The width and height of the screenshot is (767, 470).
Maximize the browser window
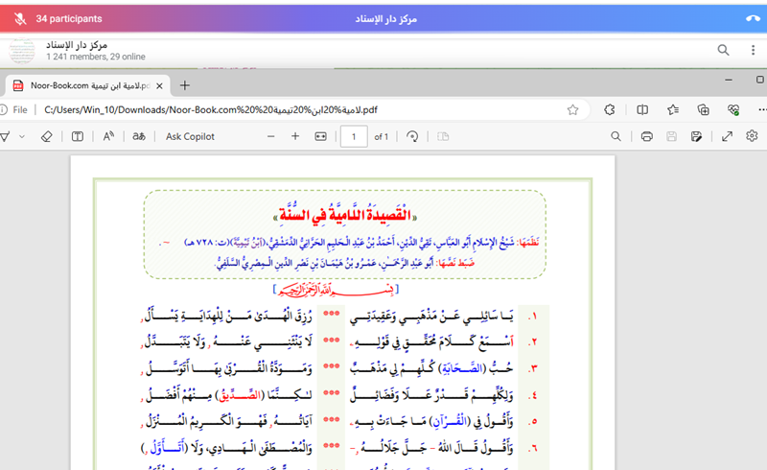tap(759, 80)
